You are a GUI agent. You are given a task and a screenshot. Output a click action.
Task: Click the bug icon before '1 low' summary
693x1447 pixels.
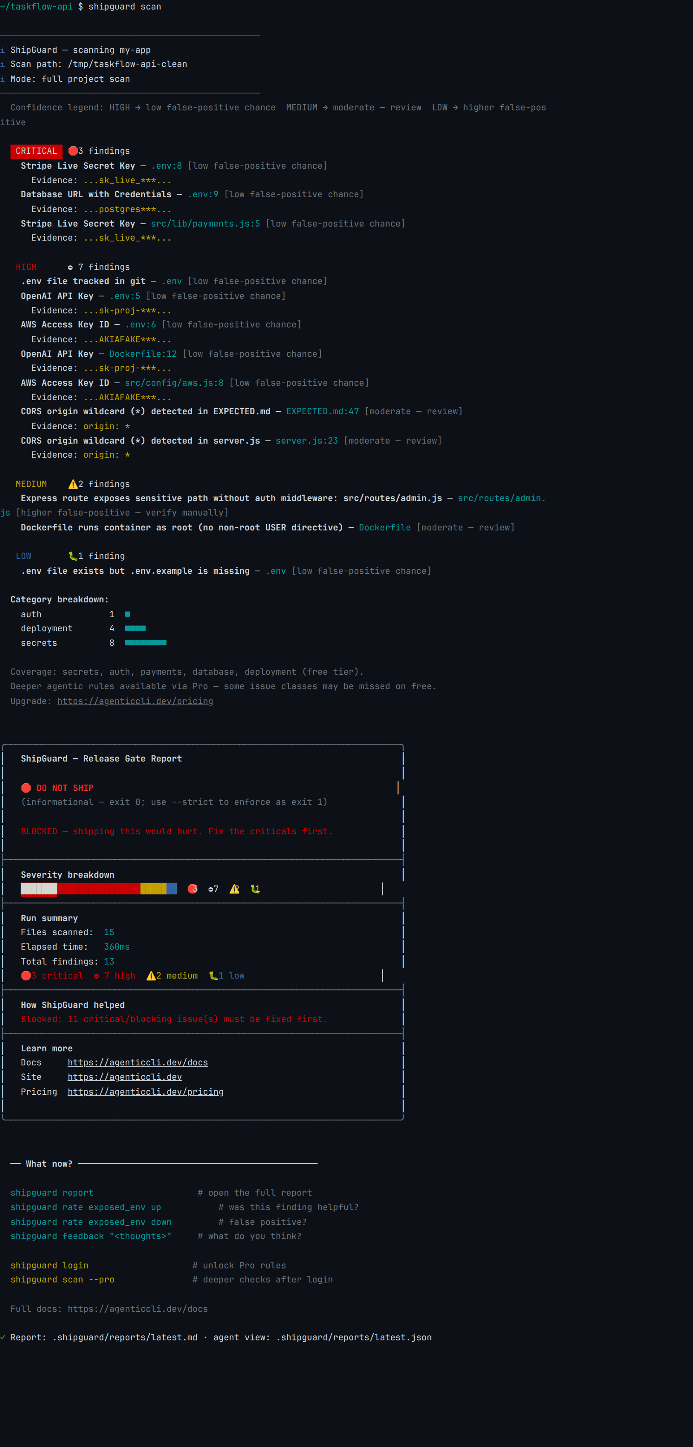[213, 975]
